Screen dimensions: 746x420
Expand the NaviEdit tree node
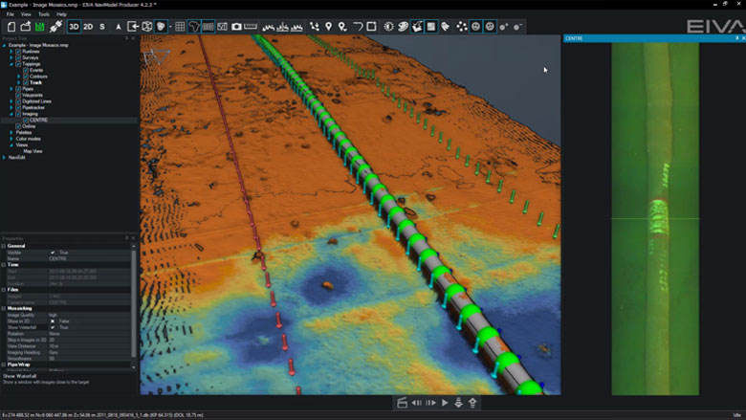point(5,157)
